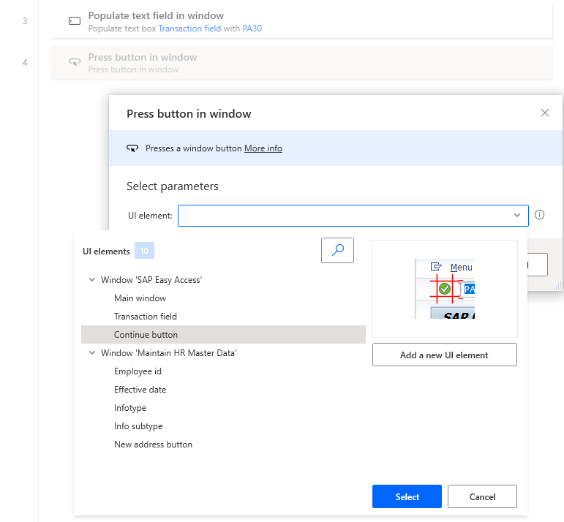Viewport: 564px width, 522px height.
Task: Click the text box icon on step 3
Action: click(75, 21)
